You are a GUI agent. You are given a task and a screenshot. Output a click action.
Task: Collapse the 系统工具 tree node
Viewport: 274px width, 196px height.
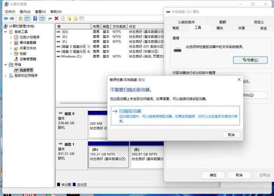point(6,32)
